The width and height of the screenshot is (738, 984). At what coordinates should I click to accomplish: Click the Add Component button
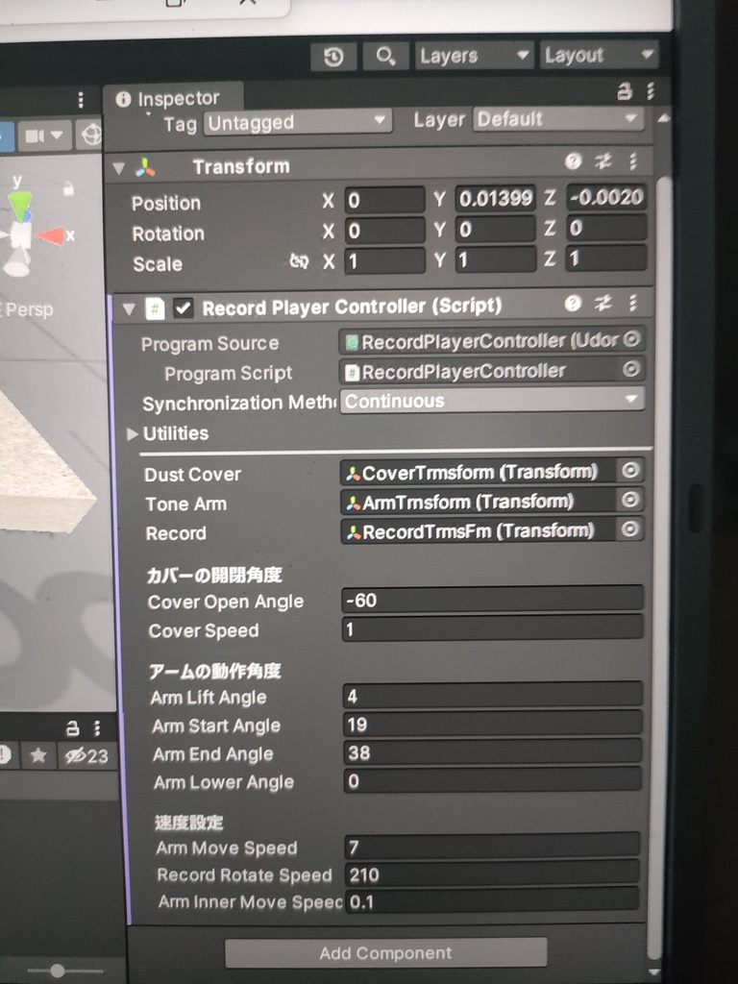pyautogui.click(x=386, y=952)
